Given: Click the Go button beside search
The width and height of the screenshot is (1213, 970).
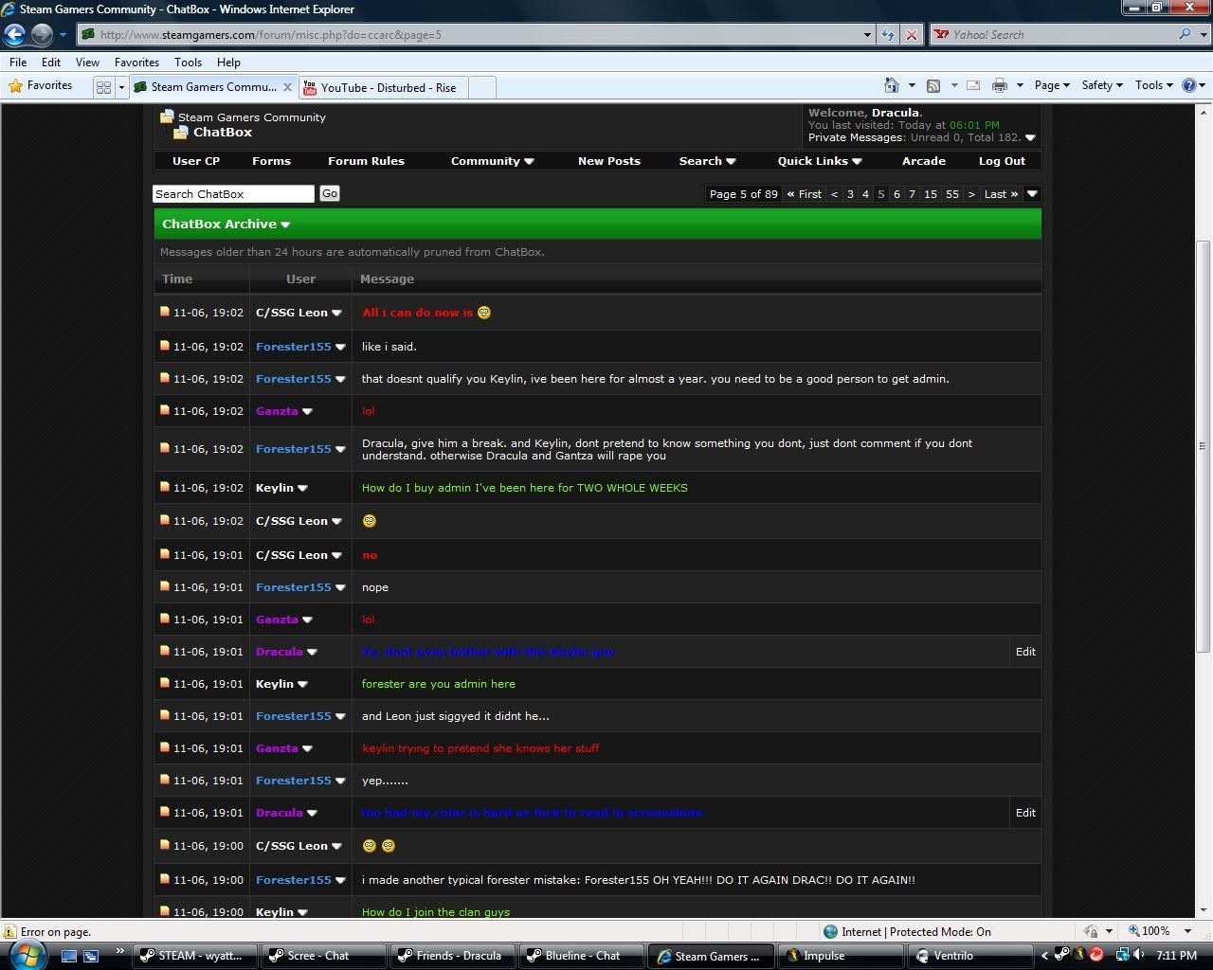Looking at the screenshot, I should (330, 193).
